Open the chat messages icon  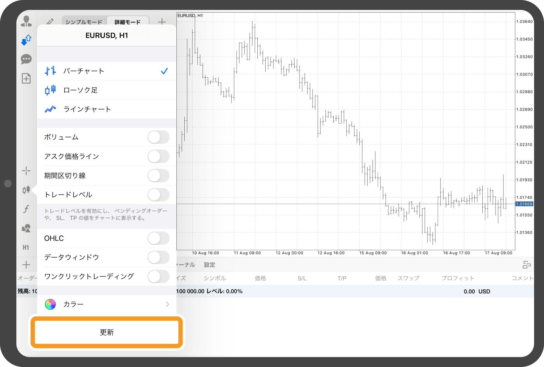(26, 59)
